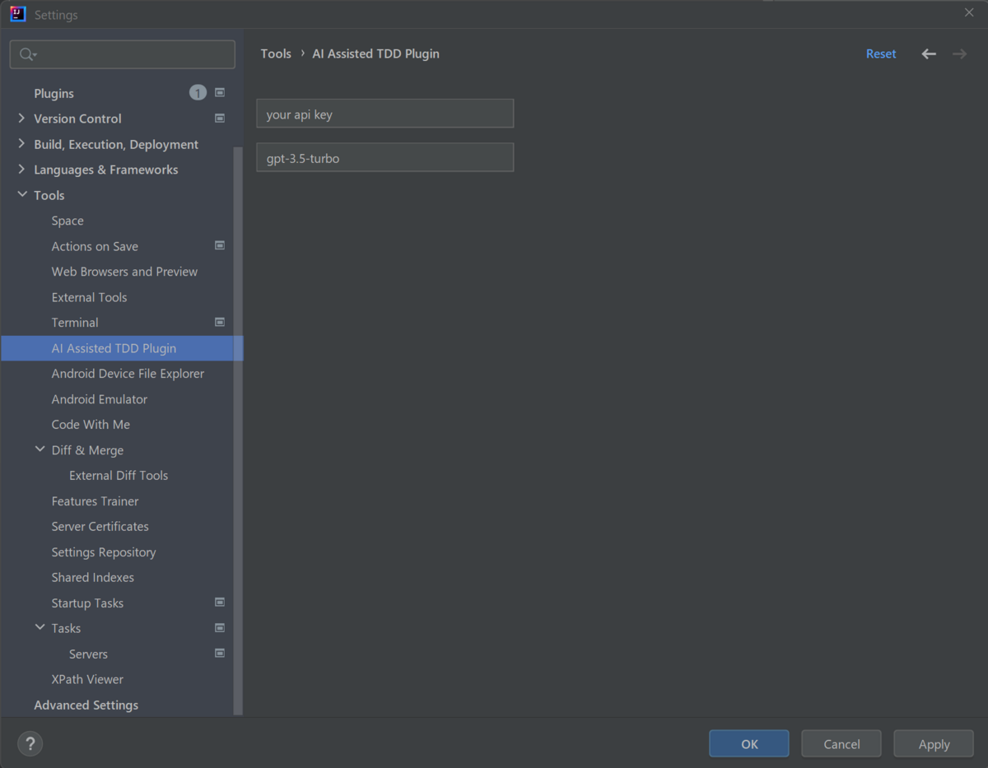The height and width of the screenshot is (768, 988).
Task: Select Features Trainer entry
Action: tap(95, 501)
